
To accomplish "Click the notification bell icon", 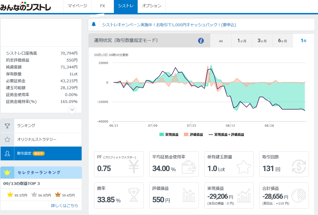I will (94, 25).
